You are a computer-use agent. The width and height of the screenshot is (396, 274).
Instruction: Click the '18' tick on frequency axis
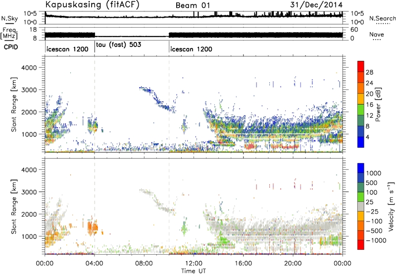click(33, 30)
